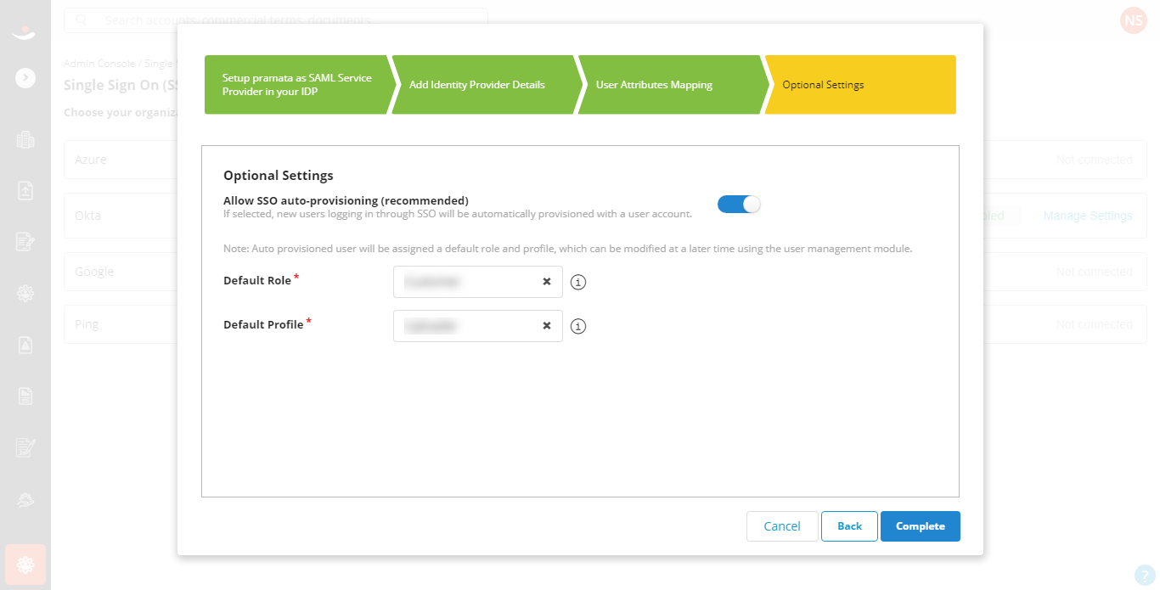Open the buildings accounts sidebar icon
Screen dimensions: 1160x590
25,140
